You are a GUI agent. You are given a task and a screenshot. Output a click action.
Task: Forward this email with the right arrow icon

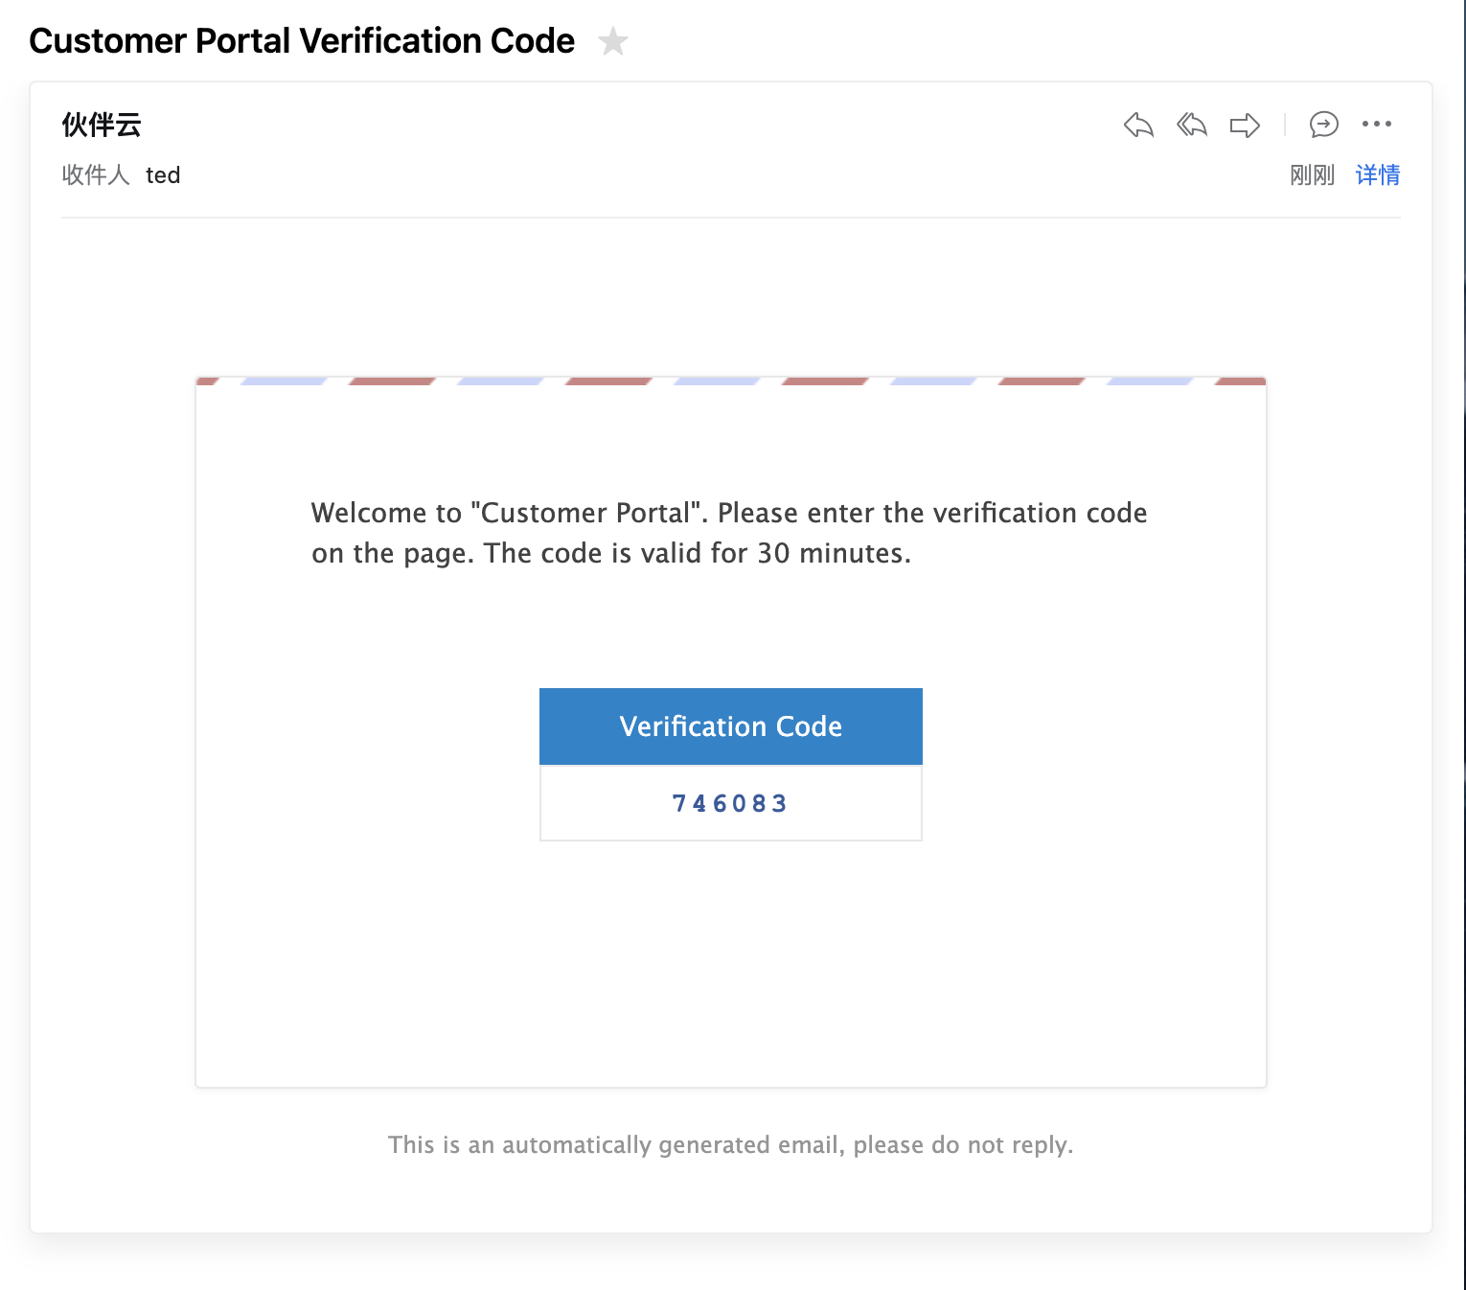1245,125
